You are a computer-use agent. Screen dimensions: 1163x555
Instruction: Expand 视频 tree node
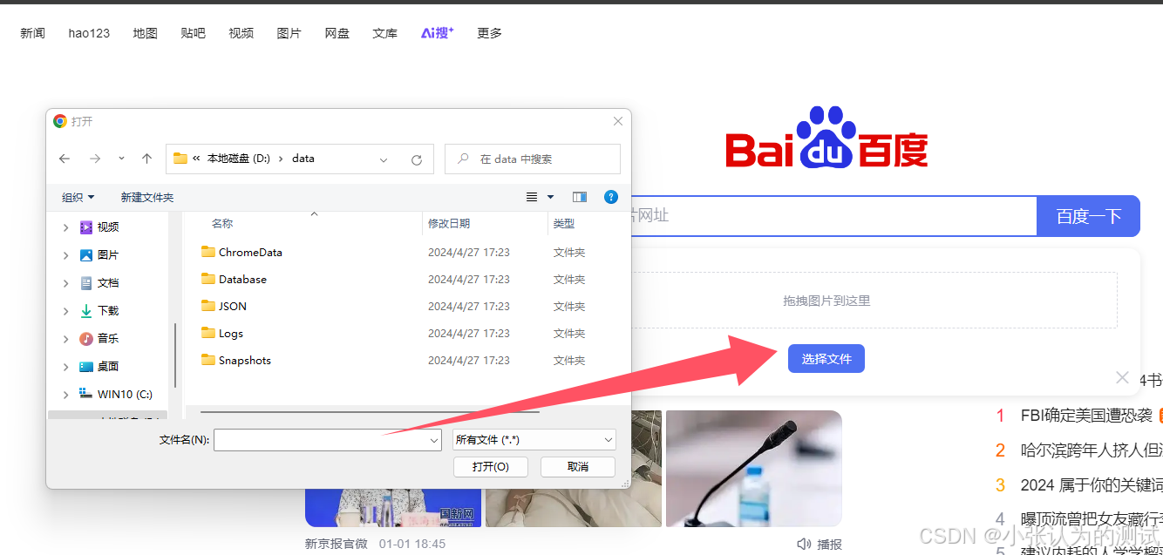[65, 227]
